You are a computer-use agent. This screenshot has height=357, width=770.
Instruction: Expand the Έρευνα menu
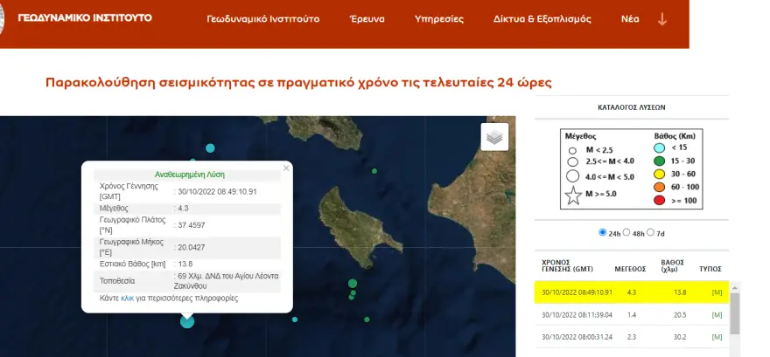click(367, 19)
